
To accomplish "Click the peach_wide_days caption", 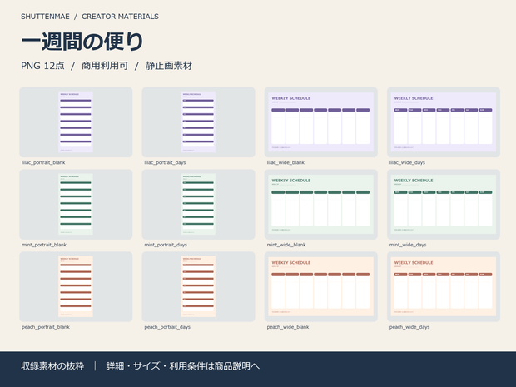I will pos(409,327).
